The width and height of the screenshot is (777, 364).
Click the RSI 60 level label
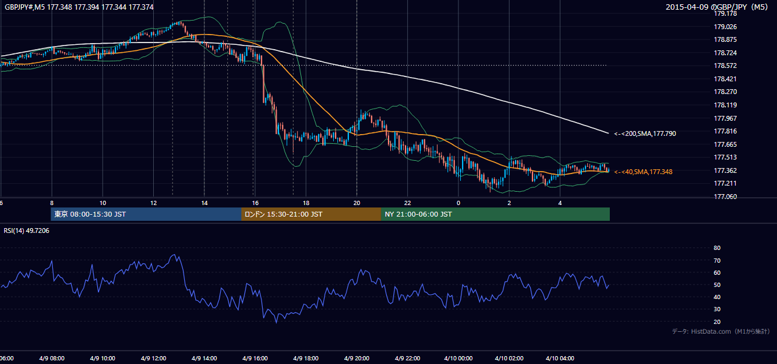[x=717, y=272]
